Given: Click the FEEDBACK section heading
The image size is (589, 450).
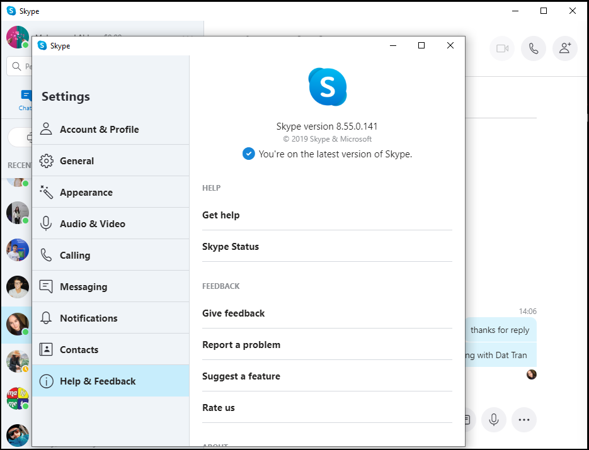Looking at the screenshot, I should (221, 286).
